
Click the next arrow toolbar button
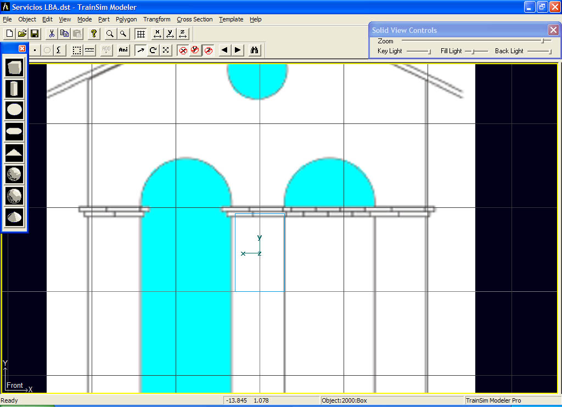(x=237, y=50)
